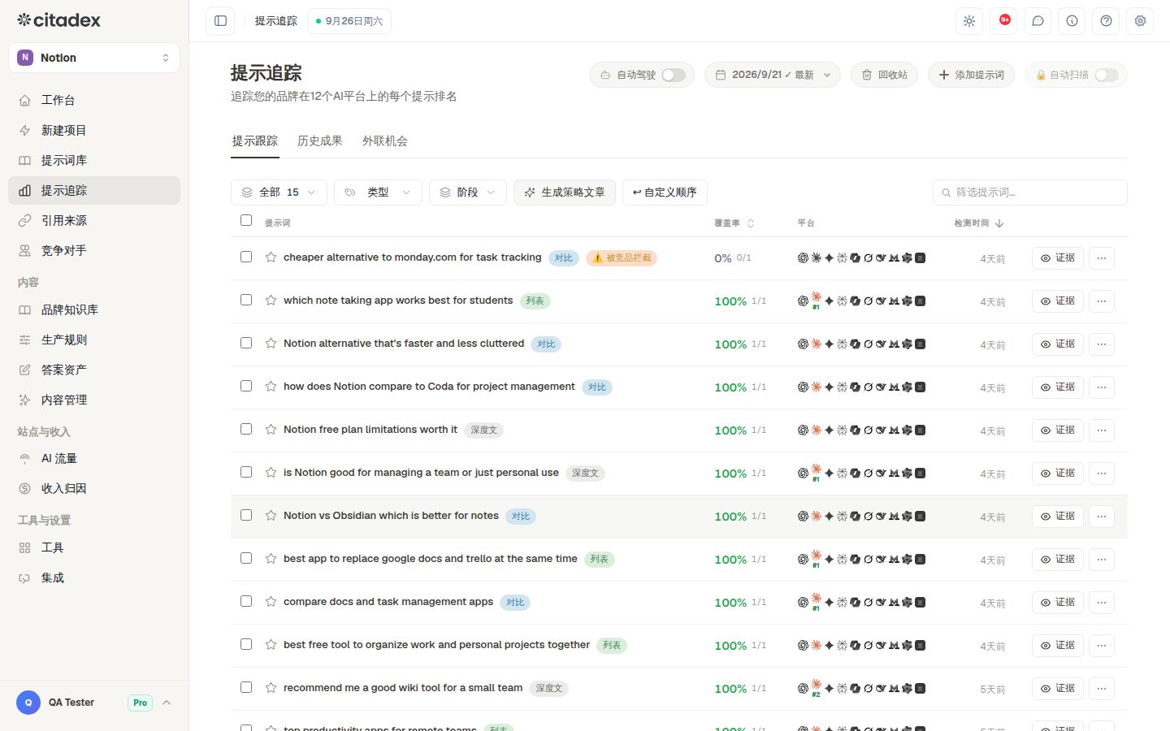Go to 竞争对手 in the sidebar
Image resolution: width=1170 pixels, height=731 pixels.
coord(94,250)
